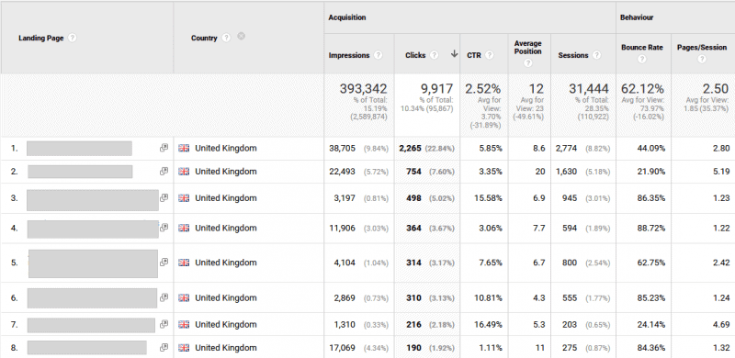Open row 4 landing page in new window
This screenshot has height=358, width=735.
(164, 228)
